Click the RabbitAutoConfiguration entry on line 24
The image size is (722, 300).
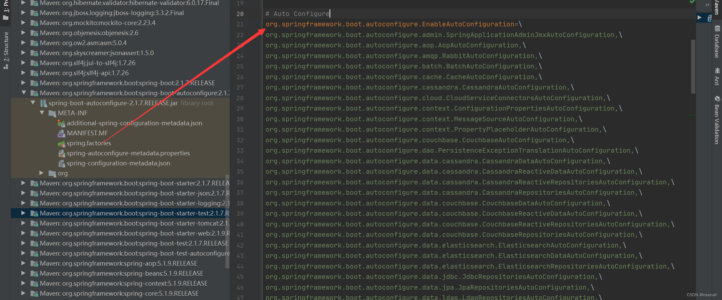(401, 56)
